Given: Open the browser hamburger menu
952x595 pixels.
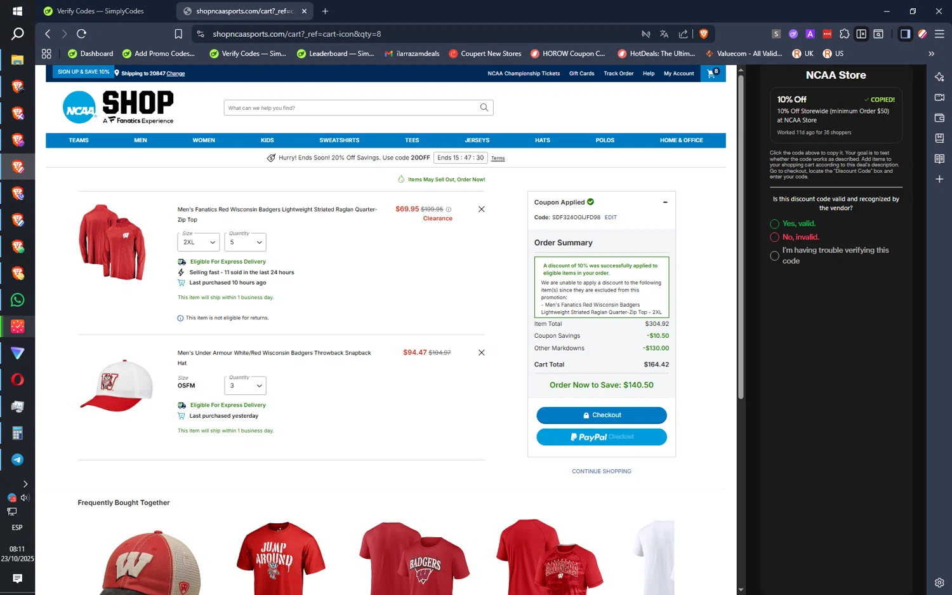Looking at the screenshot, I should tap(939, 34).
